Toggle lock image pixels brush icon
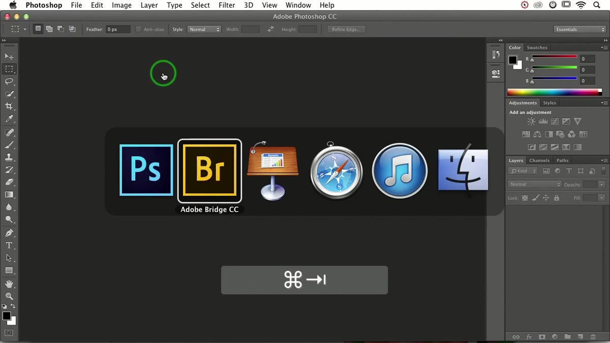610x343 pixels. 535,198
